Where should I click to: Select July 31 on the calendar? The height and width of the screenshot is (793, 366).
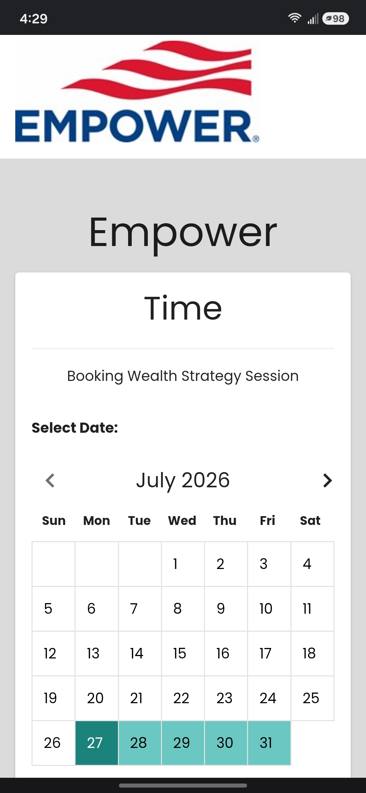click(x=269, y=743)
